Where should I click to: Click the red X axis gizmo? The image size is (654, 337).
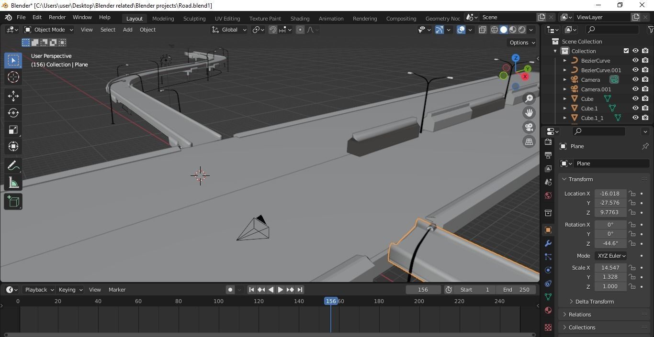pos(525,76)
